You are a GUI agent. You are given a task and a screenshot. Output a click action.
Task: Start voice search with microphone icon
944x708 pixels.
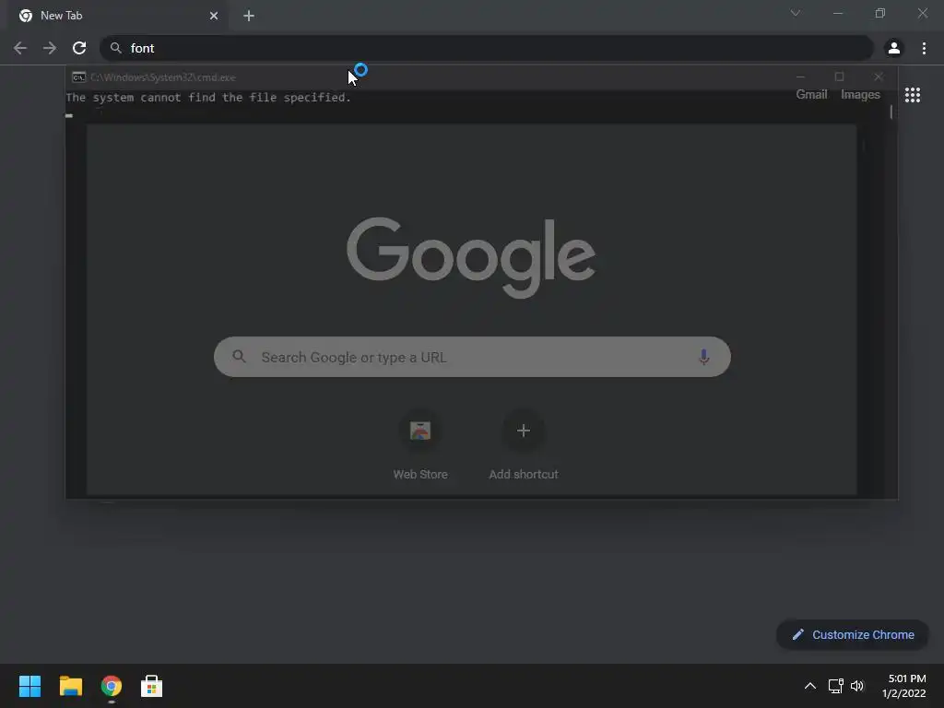[703, 357]
